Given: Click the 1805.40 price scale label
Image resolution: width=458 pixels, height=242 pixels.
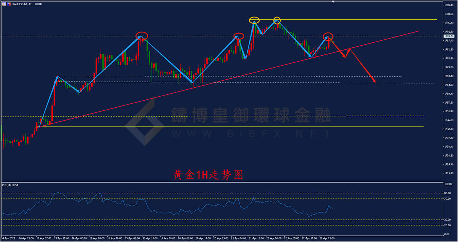Looking at the screenshot, I should [449, 5].
